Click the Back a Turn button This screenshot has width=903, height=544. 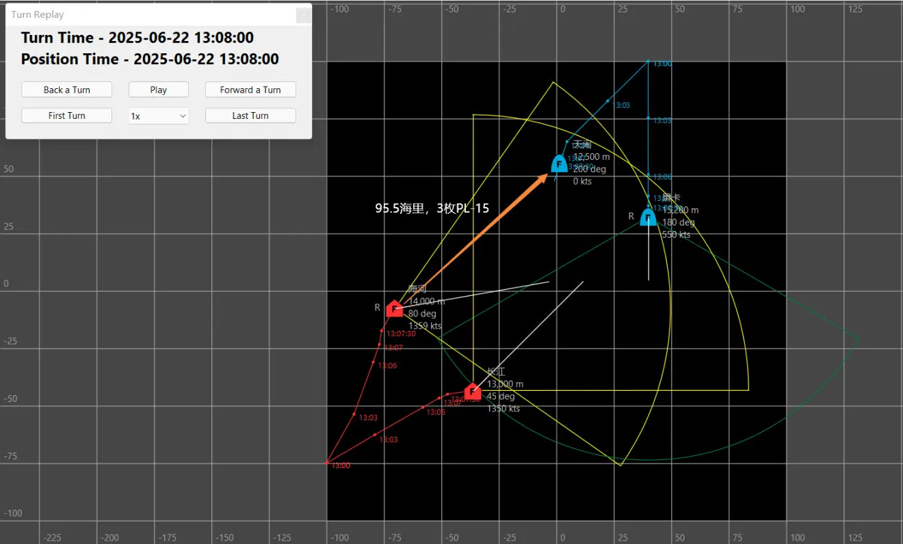pyautogui.click(x=67, y=90)
